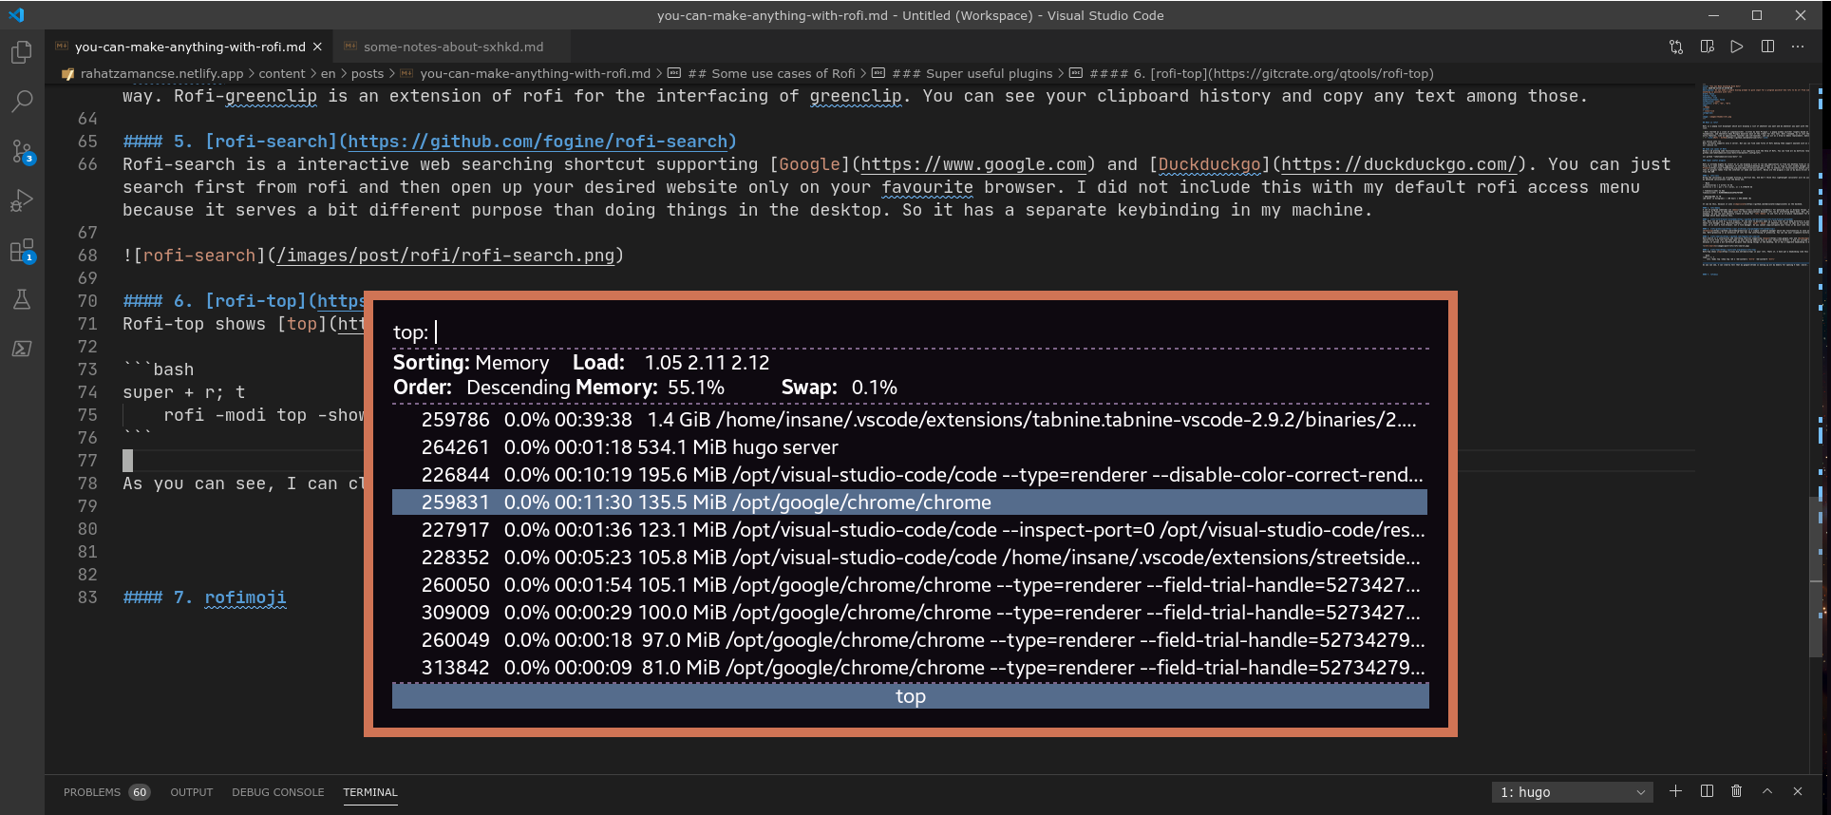Click the split editor right icon
Screen dimensions: 1831x815
tap(1767, 47)
